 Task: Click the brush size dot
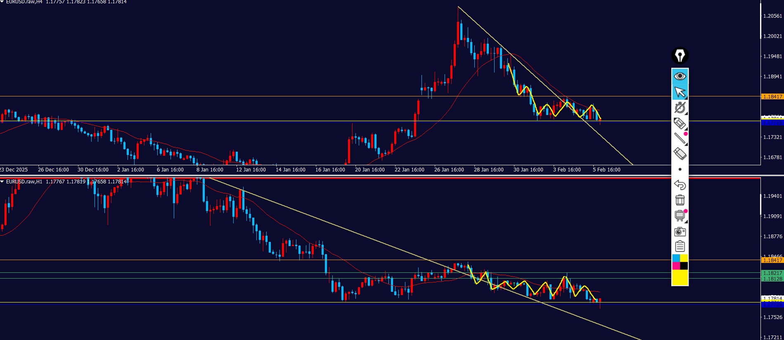680,169
